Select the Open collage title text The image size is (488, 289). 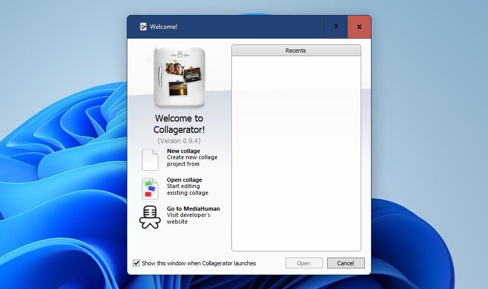click(x=184, y=180)
